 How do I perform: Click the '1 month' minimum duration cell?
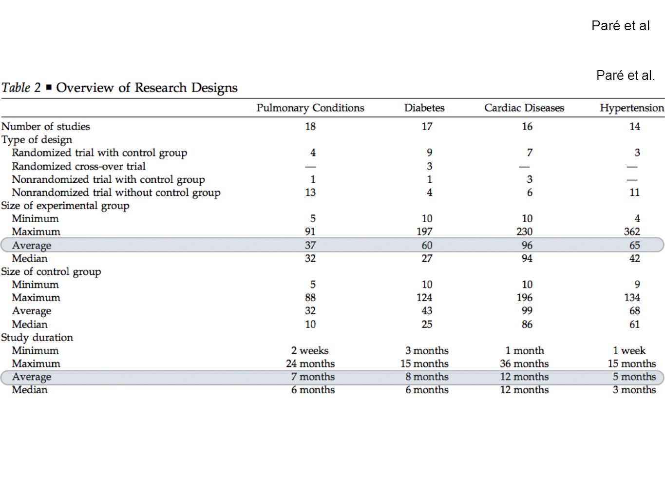click(525, 350)
